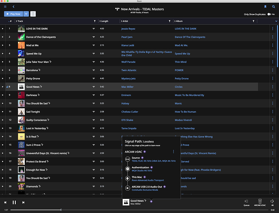Play Darkness row arrow
The width and height of the screenshot is (279, 213).
3,95
